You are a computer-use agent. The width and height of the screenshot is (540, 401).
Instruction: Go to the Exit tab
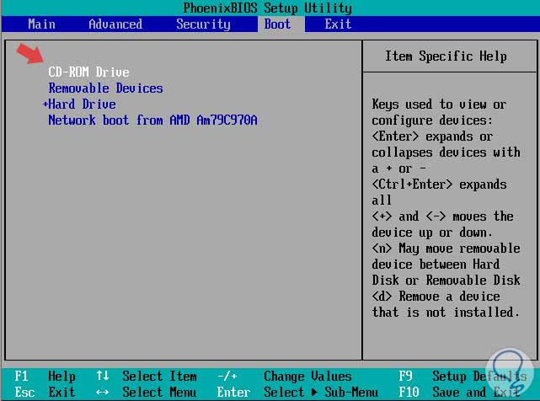click(338, 24)
